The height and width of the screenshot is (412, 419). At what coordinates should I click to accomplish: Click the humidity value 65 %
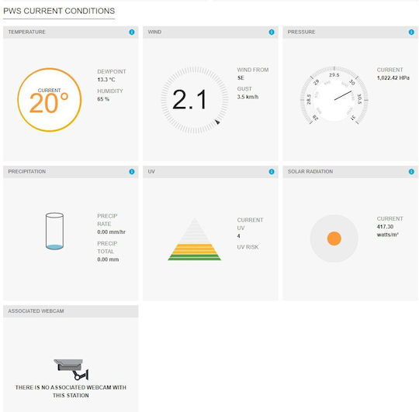click(103, 99)
